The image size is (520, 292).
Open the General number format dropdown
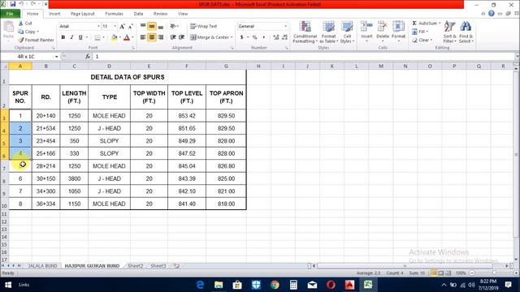[285, 26]
